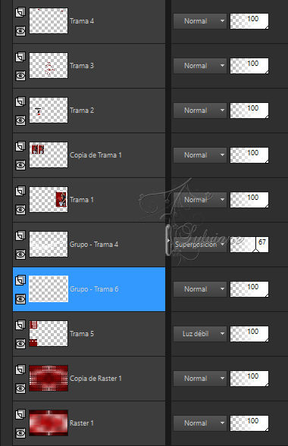This screenshot has height=446, width=288.
Task: Click the layer type icon for Trama 2
Action: point(20,101)
